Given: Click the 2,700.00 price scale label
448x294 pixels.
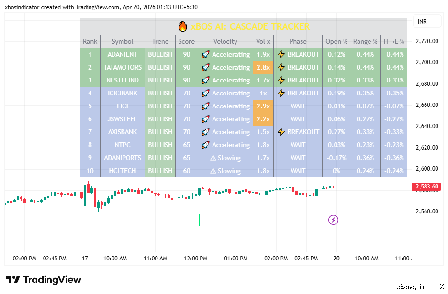Looking at the screenshot, I should (427, 62).
